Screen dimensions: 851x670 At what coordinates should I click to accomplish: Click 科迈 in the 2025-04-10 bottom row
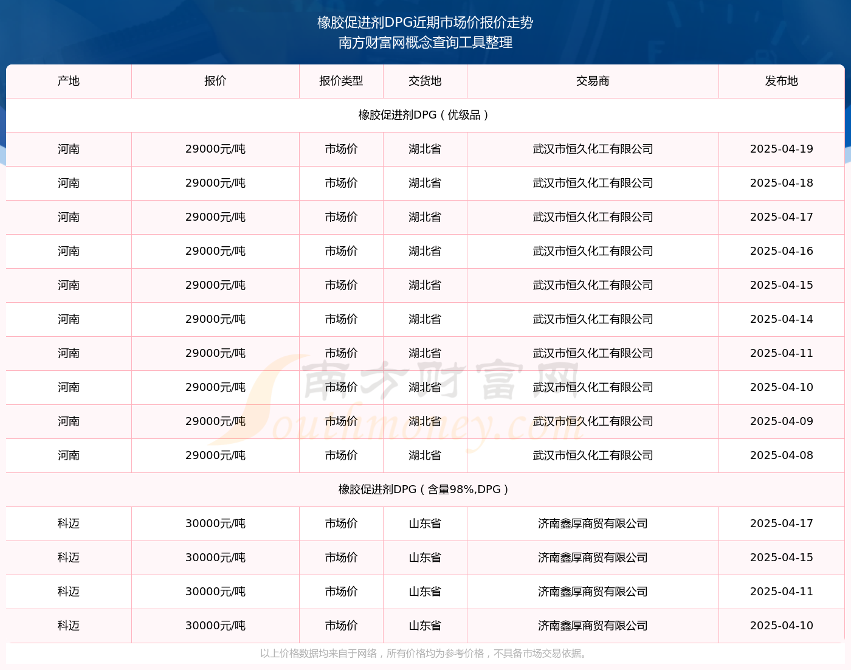(x=69, y=626)
